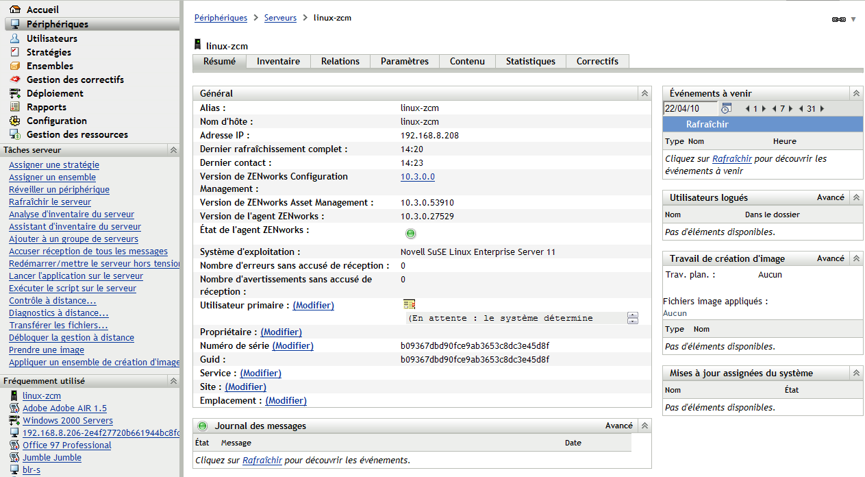Click Modifier next to Propriétaire
Screen dimensions: 865x477
(281, 332)
